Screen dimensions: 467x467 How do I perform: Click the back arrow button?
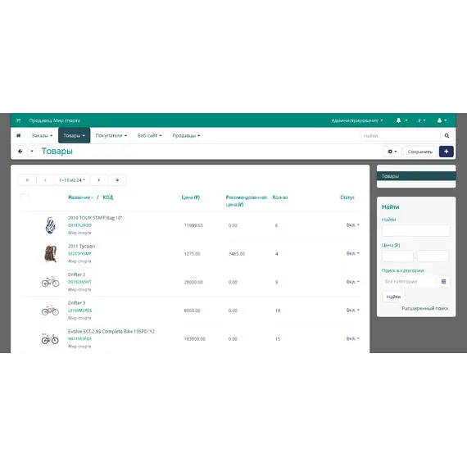20,152
